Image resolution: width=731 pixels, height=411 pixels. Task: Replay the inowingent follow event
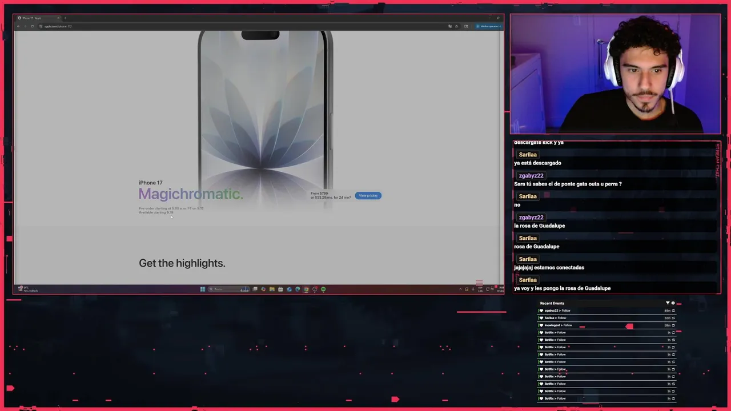pyautogui.click(x=673, y=325)
